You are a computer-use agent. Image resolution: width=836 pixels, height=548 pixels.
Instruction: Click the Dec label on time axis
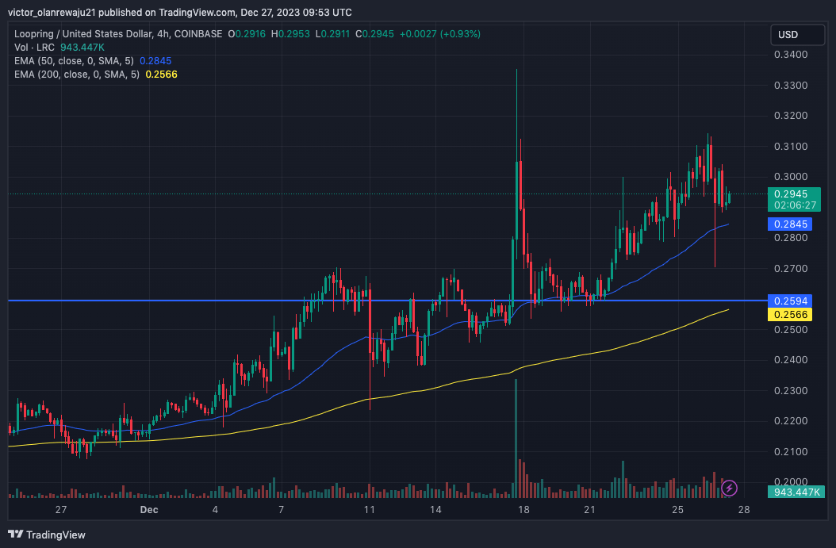(149, 510)
